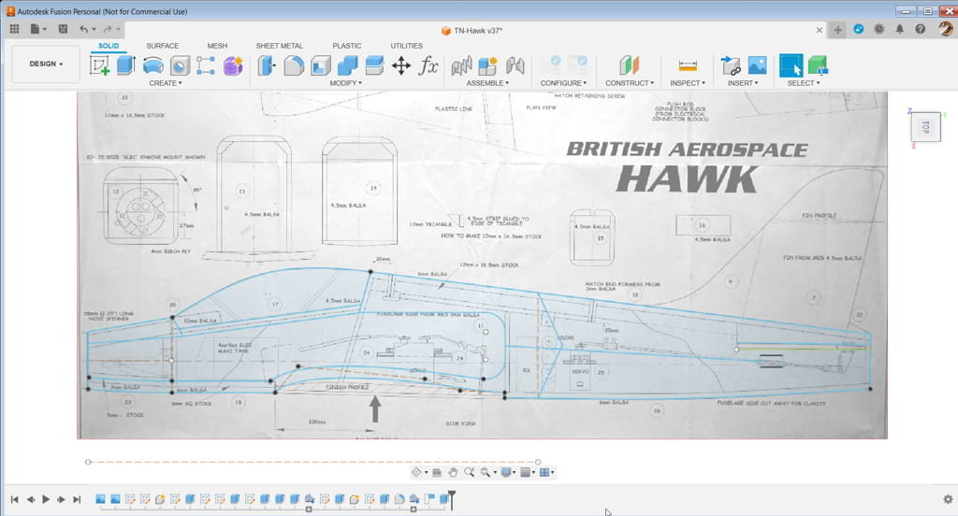Open the Data Panel grid icon
Screen dimensions: 958x516
14,29
